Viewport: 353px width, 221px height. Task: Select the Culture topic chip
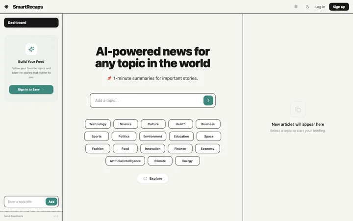[153, 124]
